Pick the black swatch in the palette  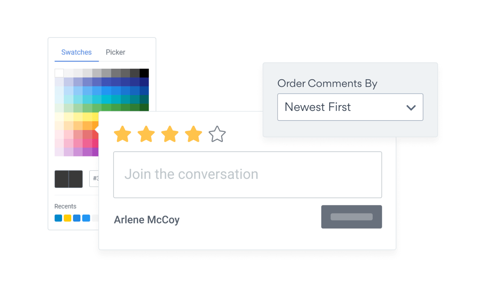pos(144,73)
